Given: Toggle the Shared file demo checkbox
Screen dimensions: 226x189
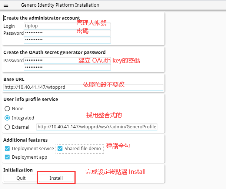Looking at the screenshot, I should [x=60, y=148].
